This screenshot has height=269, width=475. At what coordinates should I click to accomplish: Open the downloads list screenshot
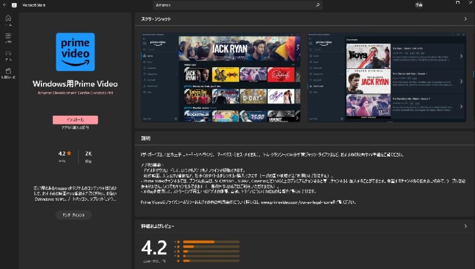tap(387, 77)
